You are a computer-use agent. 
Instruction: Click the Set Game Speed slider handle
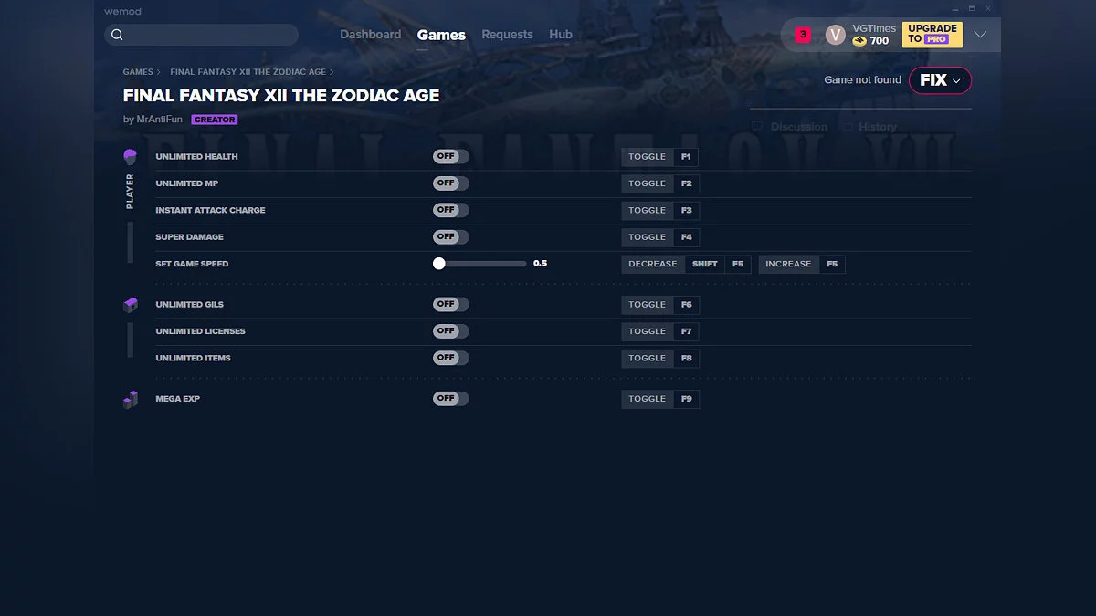[439, 264]
